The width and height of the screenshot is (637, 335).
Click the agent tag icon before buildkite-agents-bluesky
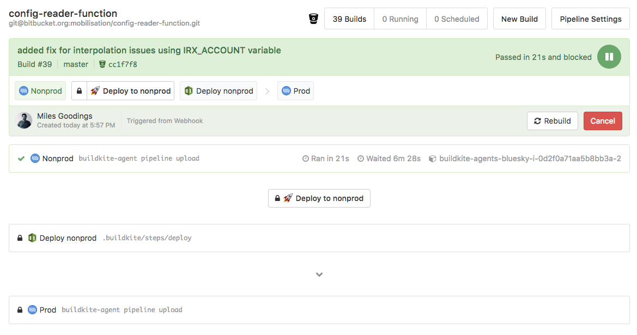[x=432, y=158]
